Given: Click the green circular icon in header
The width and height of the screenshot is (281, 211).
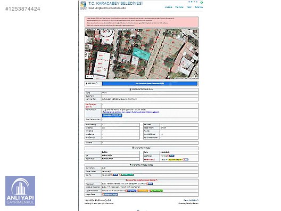Looking at the screenshot, I should coord(202,3).
